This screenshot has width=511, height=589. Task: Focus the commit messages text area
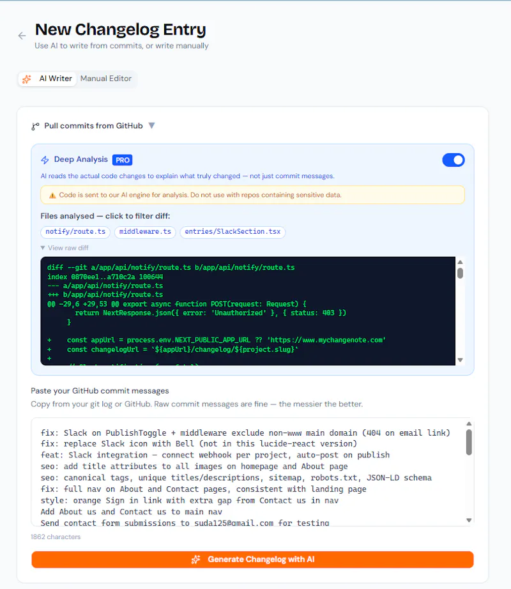click(x=252, y=472)
